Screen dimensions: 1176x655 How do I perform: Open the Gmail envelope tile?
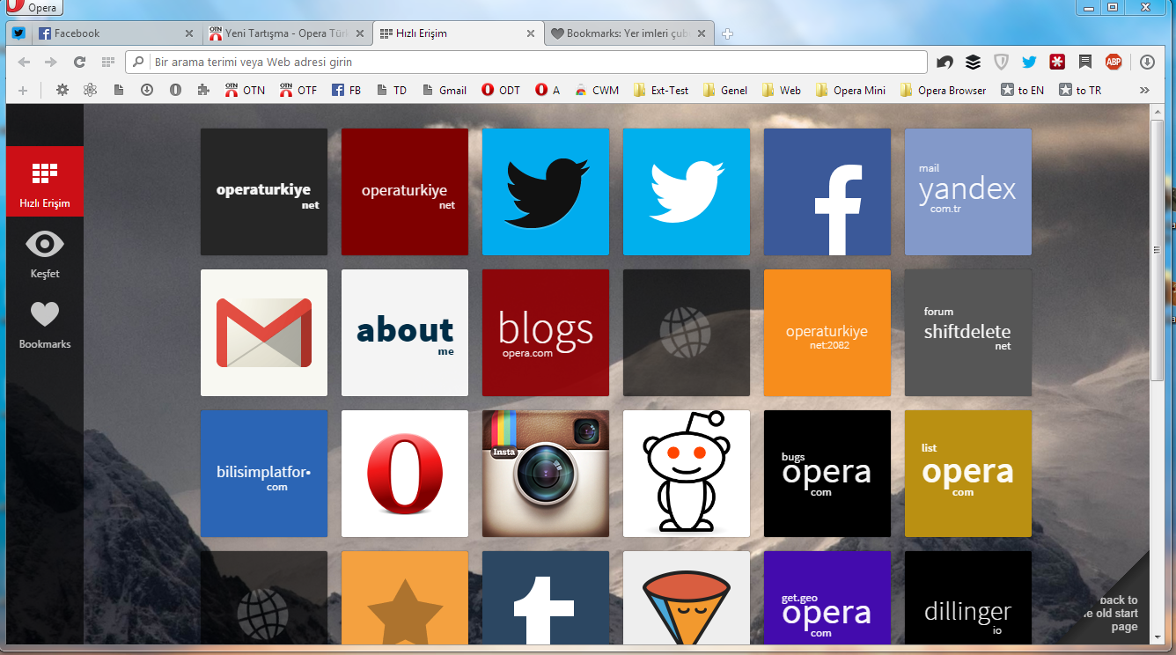(x=264, y=333)
